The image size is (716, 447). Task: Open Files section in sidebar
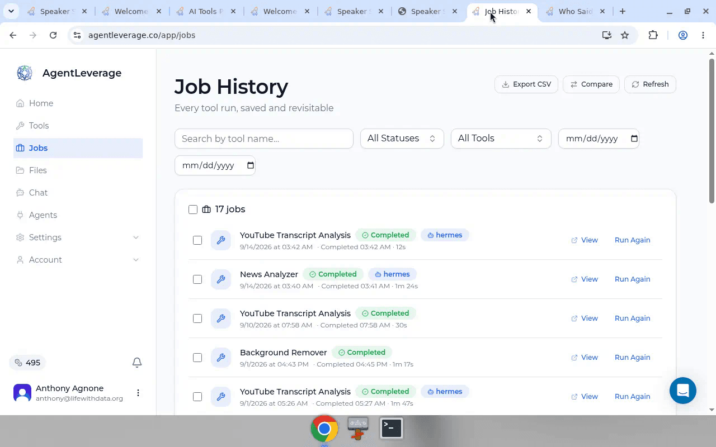click(78, 170)
